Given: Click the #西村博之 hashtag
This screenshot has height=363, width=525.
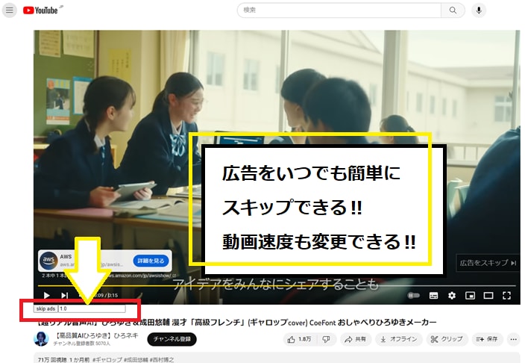Looking at the screenshot, I should 162,360.
